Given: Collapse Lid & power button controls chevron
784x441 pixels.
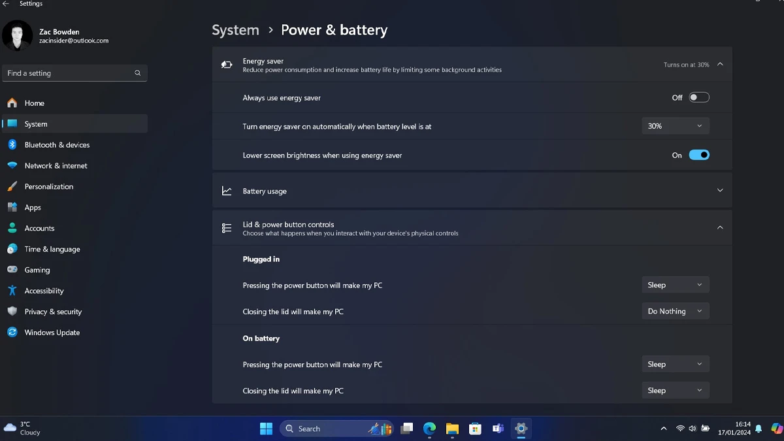Looking at the screenshot, I should [720, 228].
